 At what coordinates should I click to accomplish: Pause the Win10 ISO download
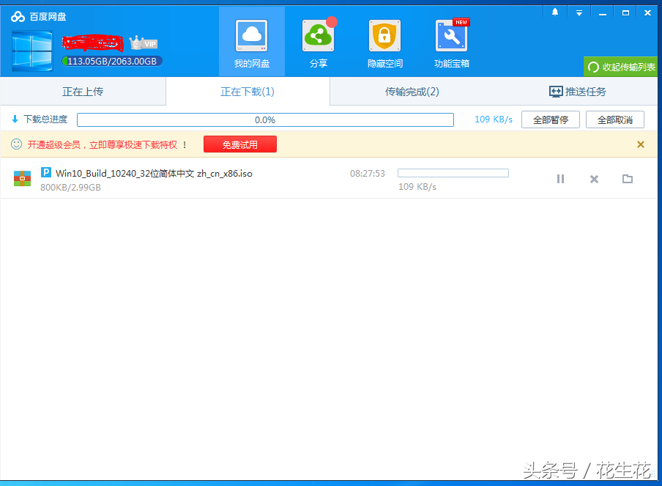561,179
